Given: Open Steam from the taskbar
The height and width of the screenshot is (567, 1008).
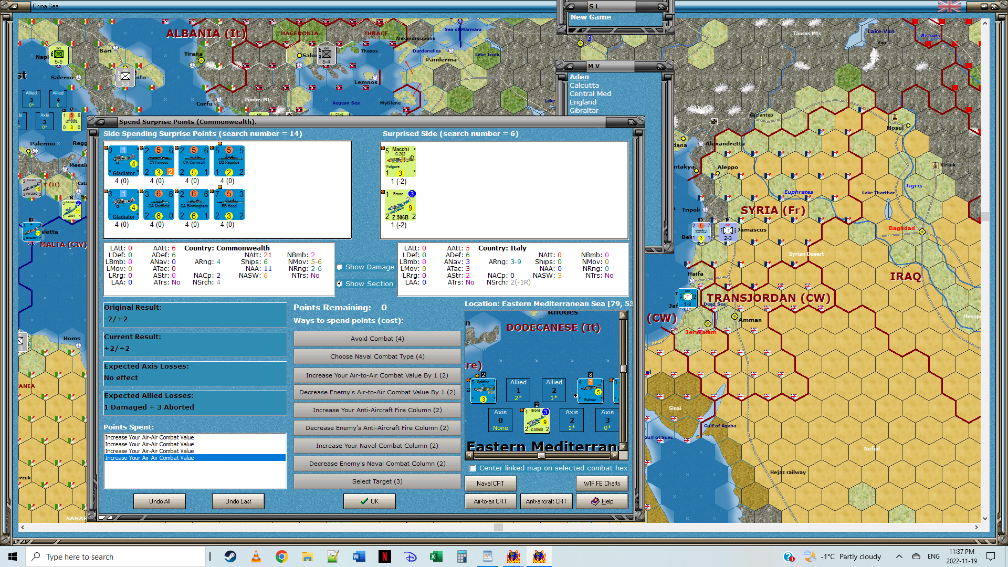Looking at the screenshot, I should [x=230, y=556].
